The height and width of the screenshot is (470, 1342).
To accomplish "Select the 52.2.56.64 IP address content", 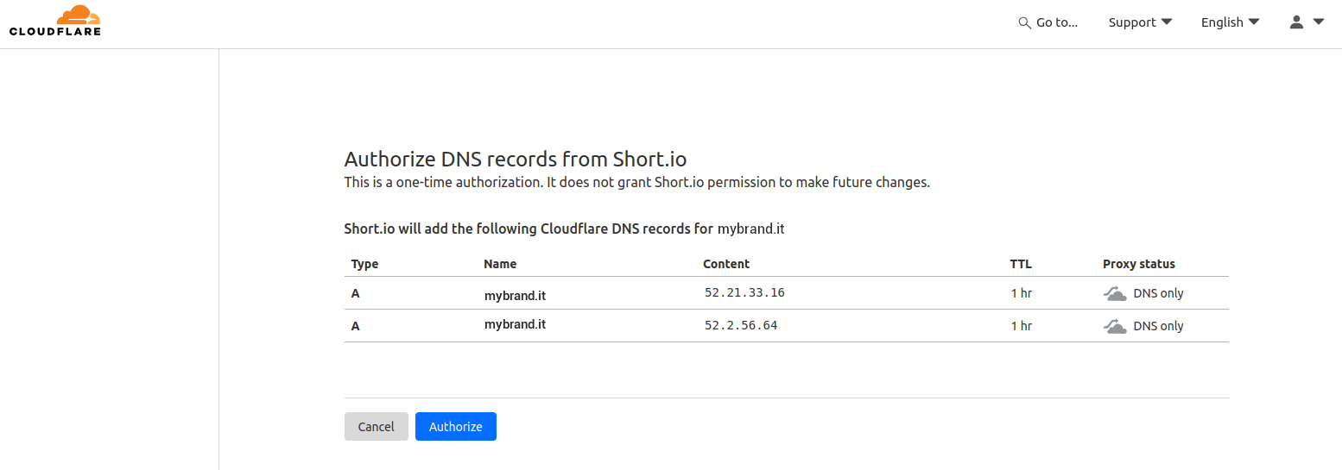I will pos(741,325).
